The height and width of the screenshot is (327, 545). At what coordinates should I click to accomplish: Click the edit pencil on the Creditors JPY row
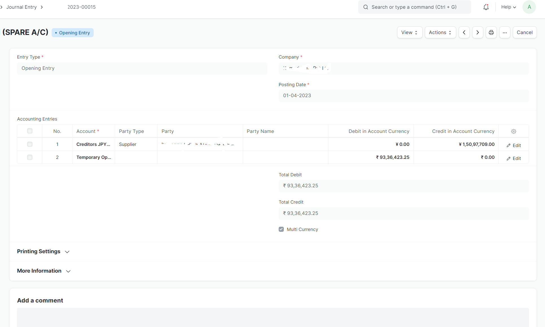click(514, 145)
